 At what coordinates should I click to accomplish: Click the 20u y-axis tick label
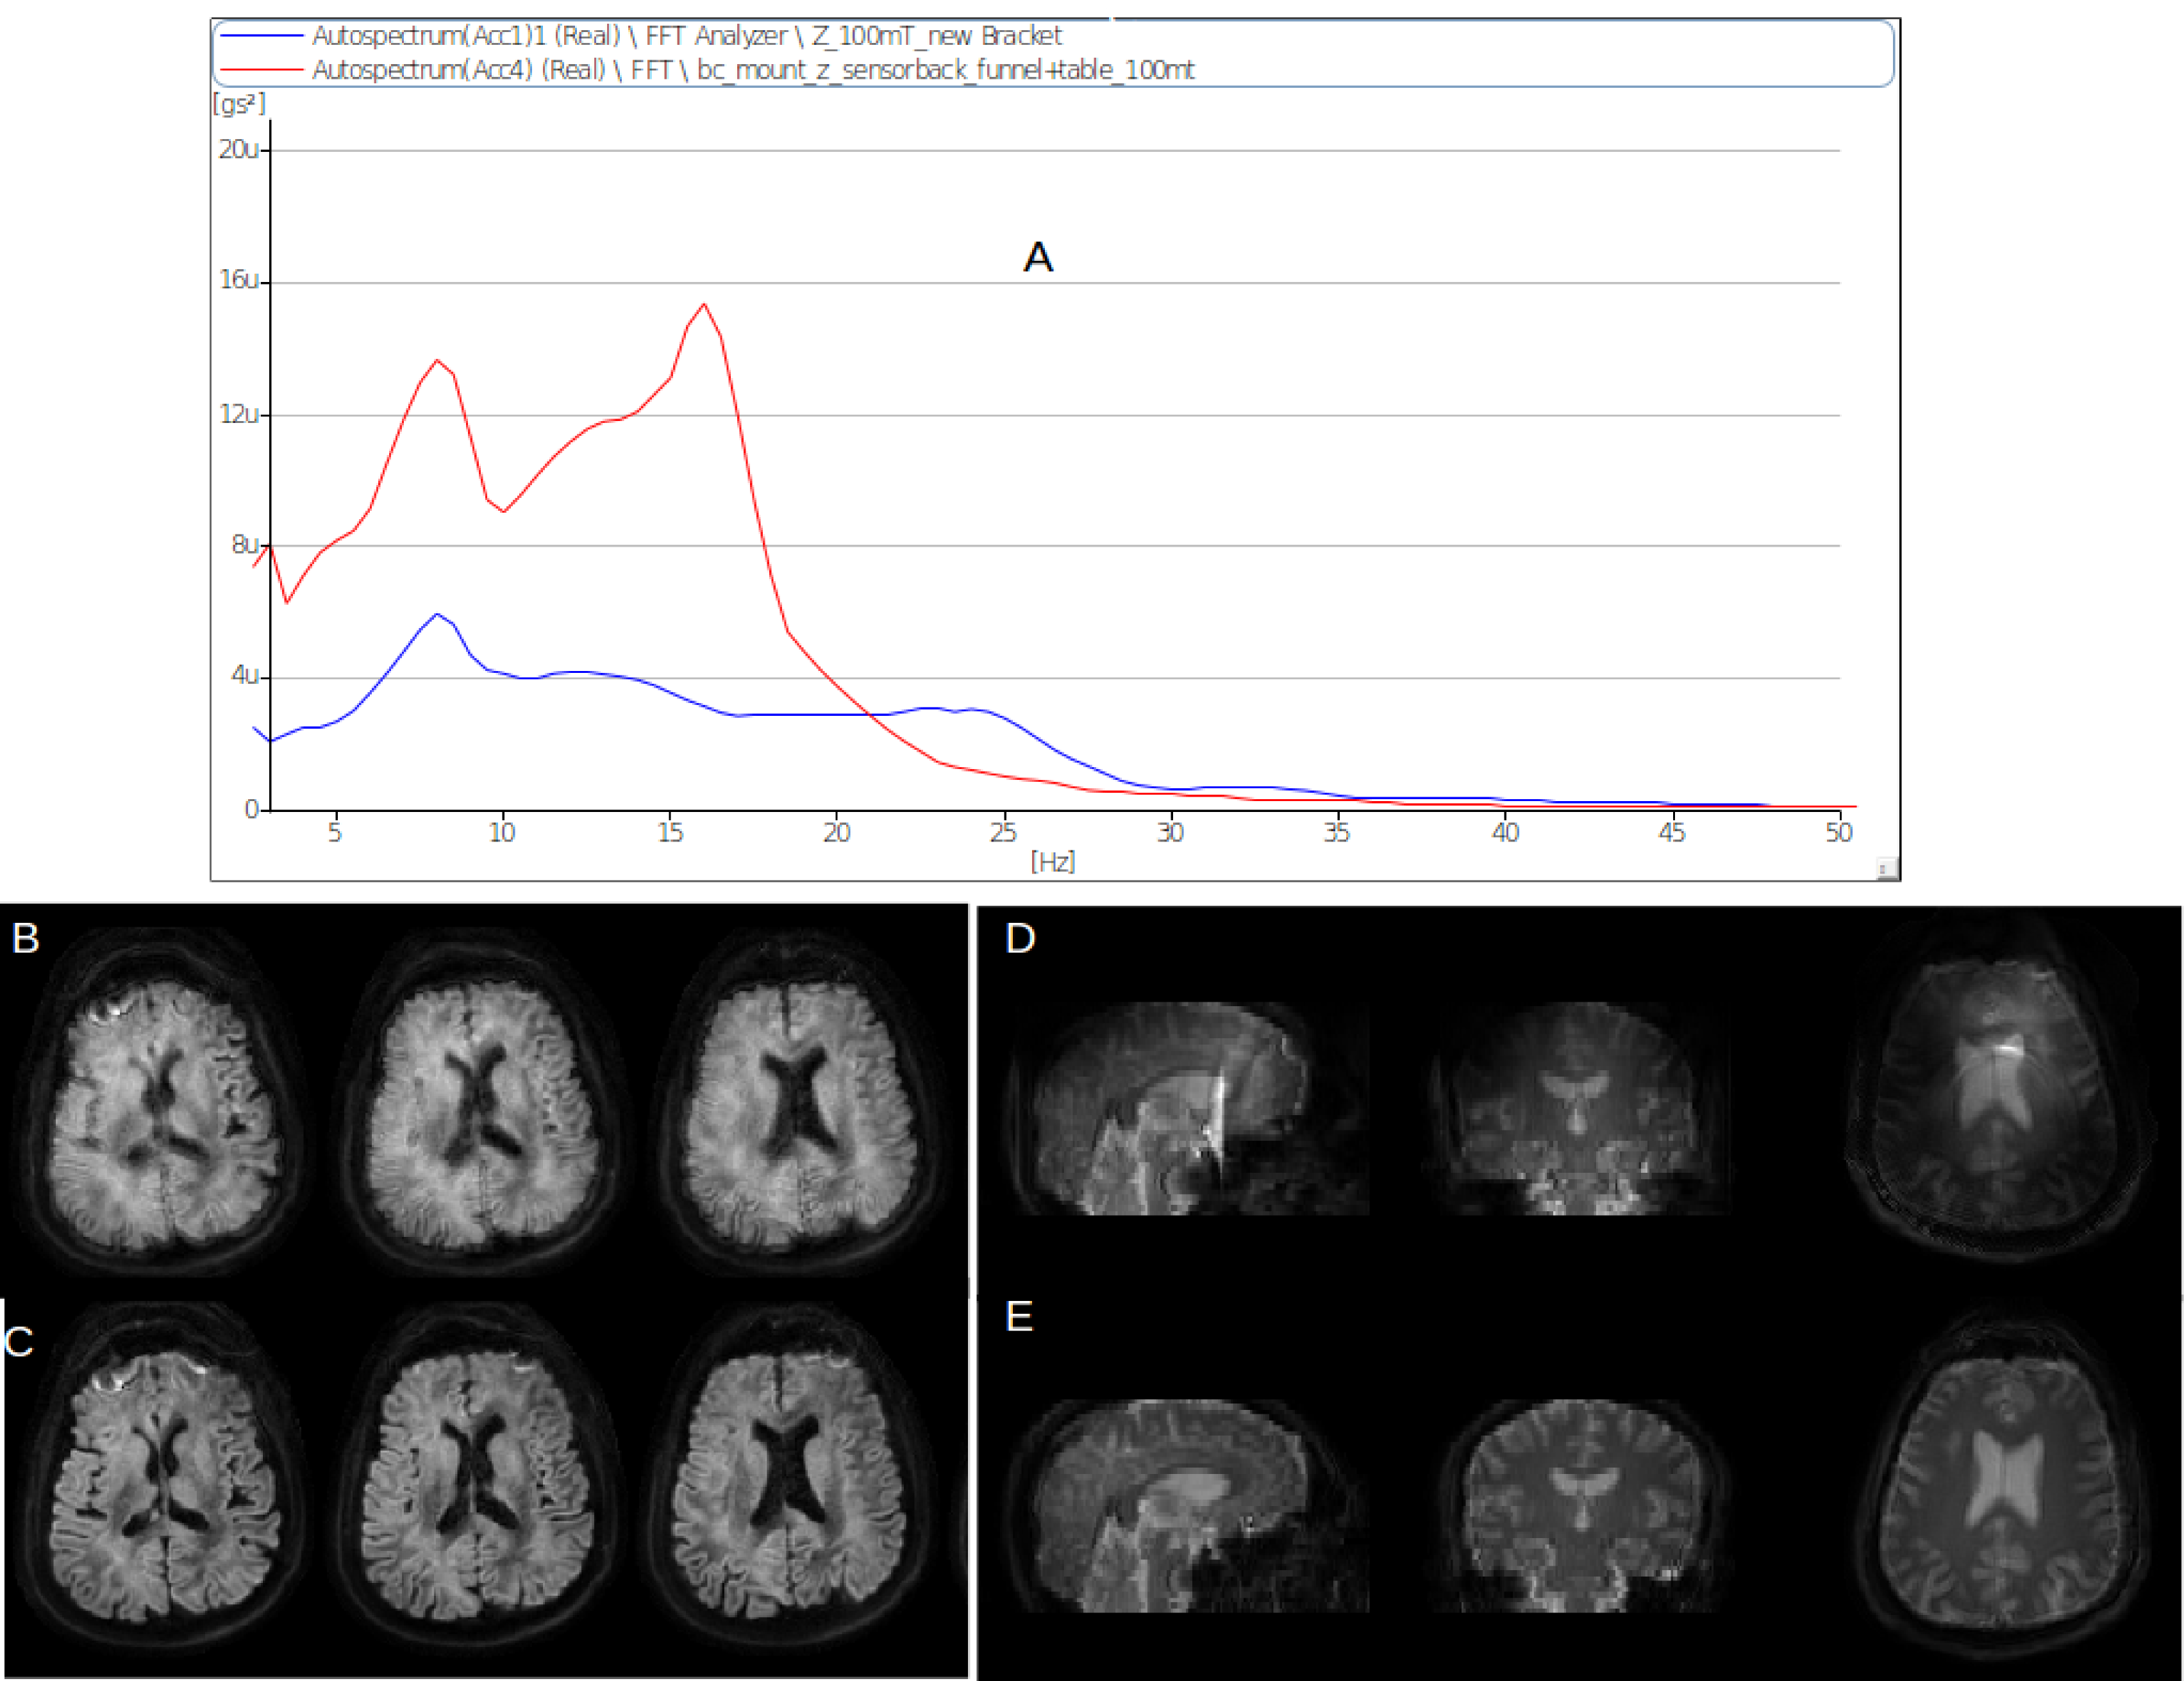click(238, 149)
